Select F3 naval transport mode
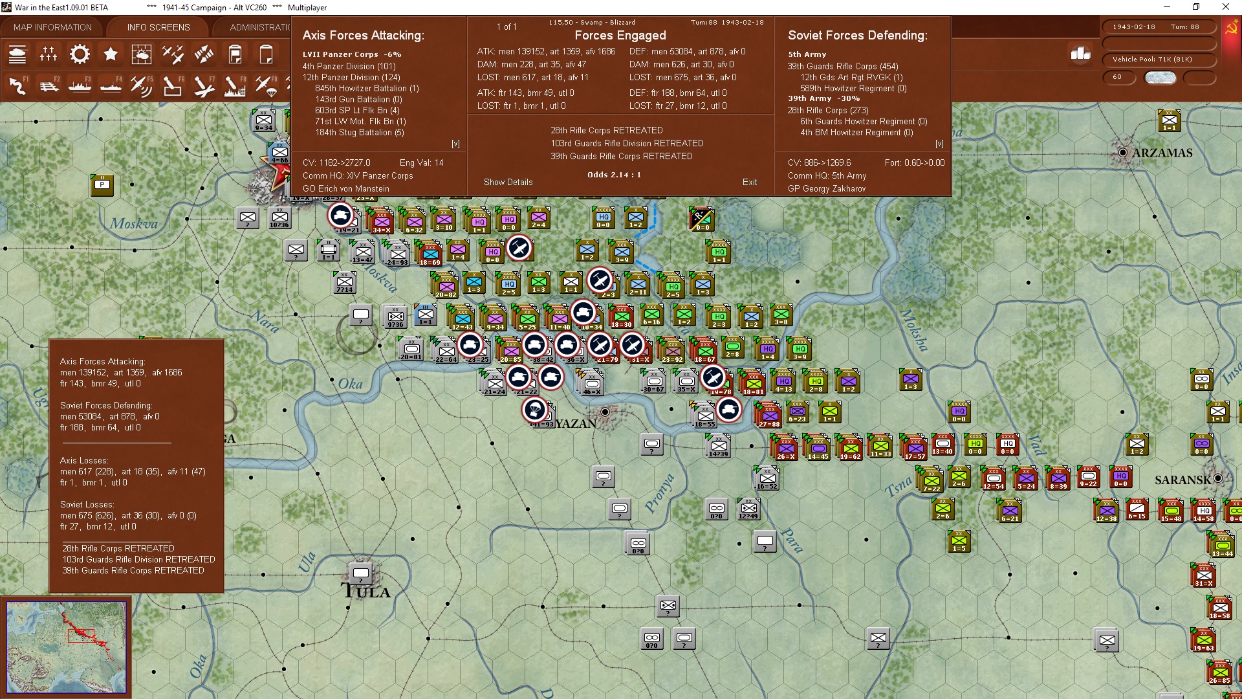Screen dimensions: 1242x699 80,85
